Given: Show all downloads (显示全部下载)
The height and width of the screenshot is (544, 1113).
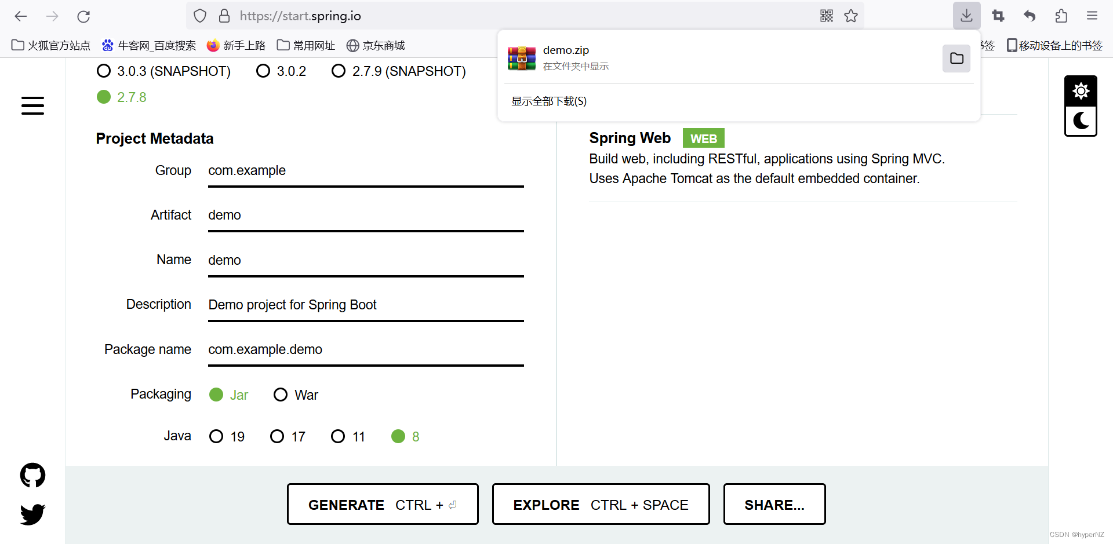Looking at the screenshot, I should pyautogui.click(x=549, y=101).
